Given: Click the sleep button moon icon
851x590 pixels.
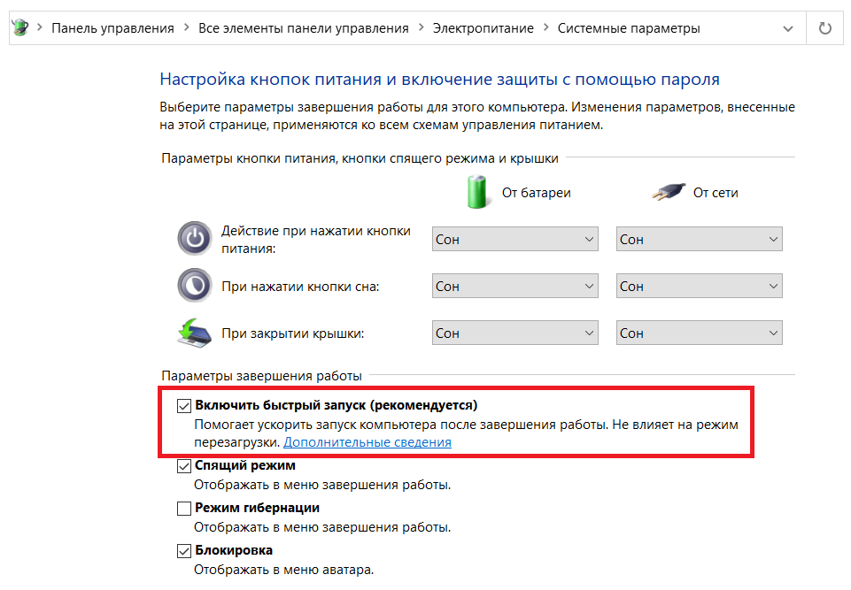Looking at the screenshot, I should click(194, 285).
